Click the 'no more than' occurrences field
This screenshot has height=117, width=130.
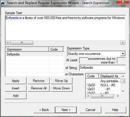(x=121, y=60)
